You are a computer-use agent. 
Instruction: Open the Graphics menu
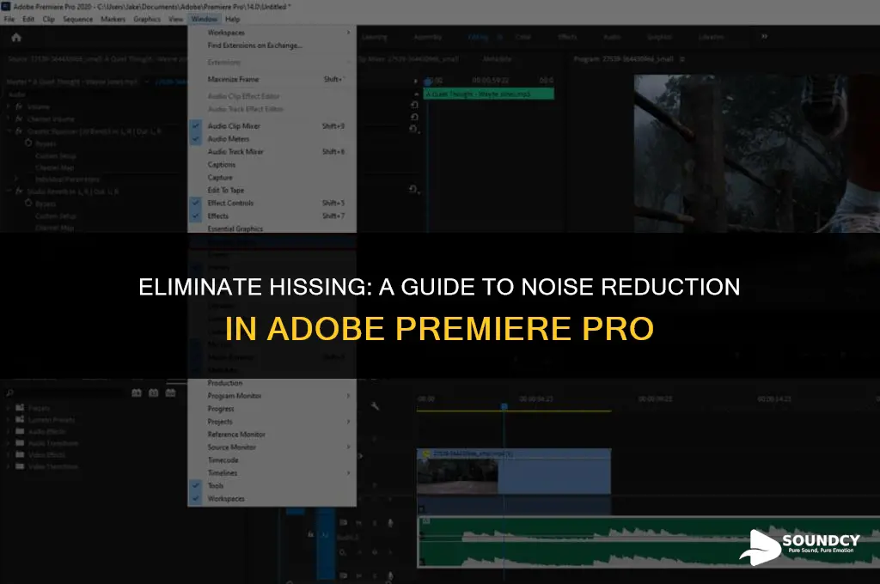pyautogui.click(x=147, y=19)
